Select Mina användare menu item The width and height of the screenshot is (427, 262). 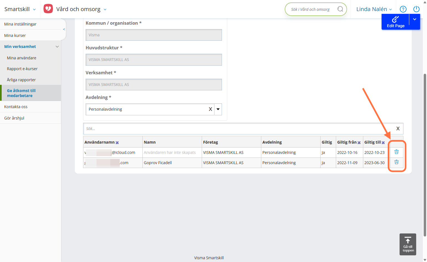(22, 58)
